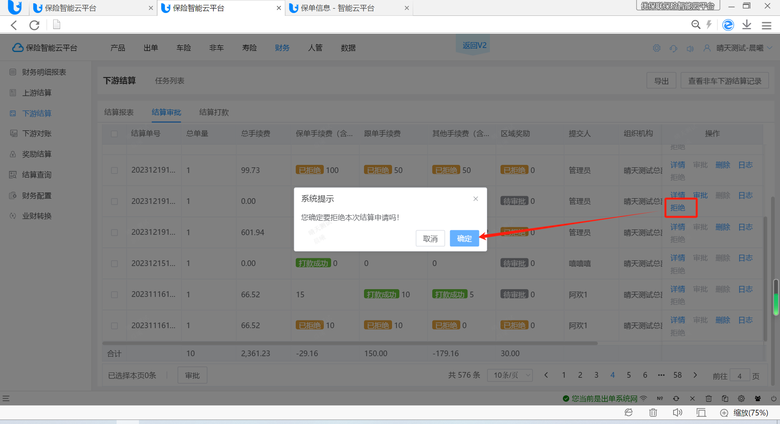The height and width of the screenshot is (424, 780).
Task: Check the 管理员 row with fee 0.00
Action: point(115,201)
